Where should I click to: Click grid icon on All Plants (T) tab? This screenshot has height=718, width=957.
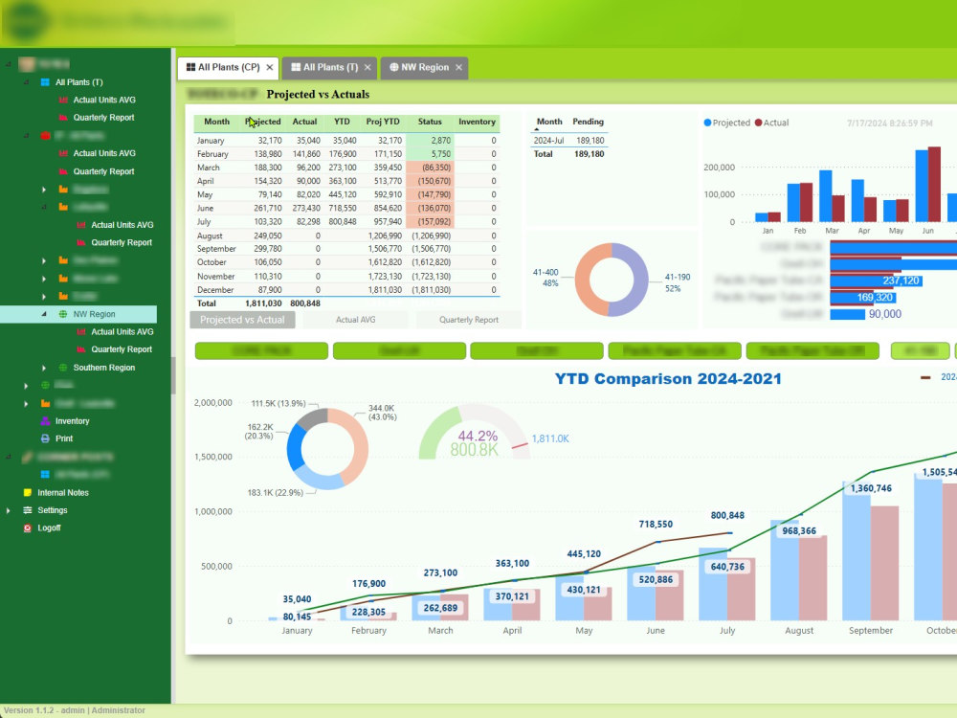click(x=296, y=67)
